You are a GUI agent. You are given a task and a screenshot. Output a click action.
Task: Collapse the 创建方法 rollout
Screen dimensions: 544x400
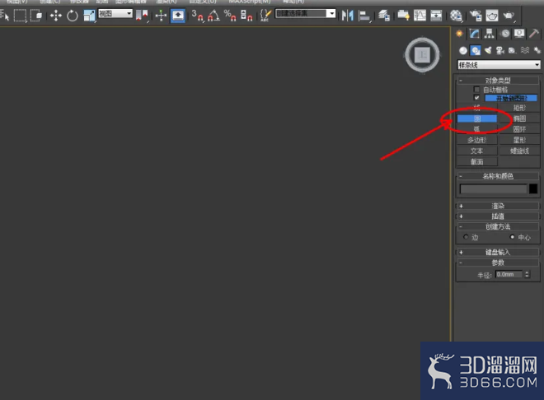[498, 226]
